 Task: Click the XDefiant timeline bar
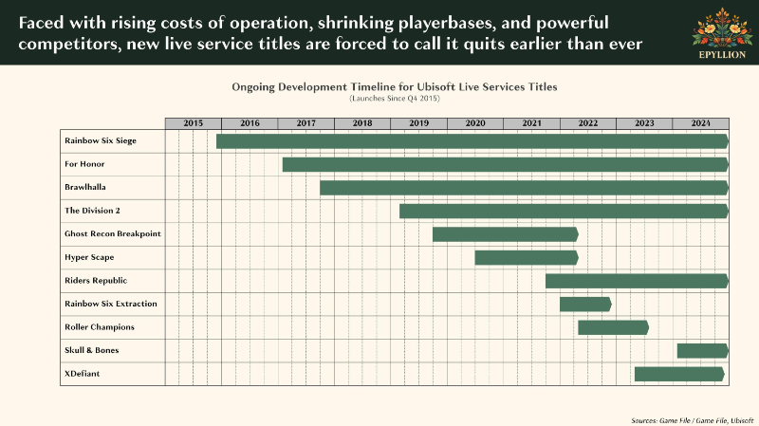pos(679,374)
